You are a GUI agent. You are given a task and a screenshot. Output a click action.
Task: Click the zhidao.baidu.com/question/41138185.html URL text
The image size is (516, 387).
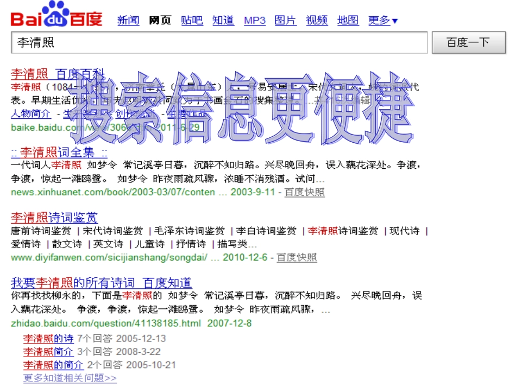click(105, 323)
